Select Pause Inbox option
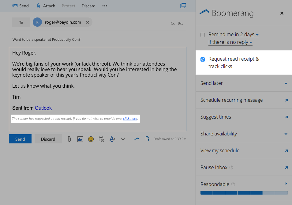Viewport: 292px width, 205px height. [x=244, y=167]
